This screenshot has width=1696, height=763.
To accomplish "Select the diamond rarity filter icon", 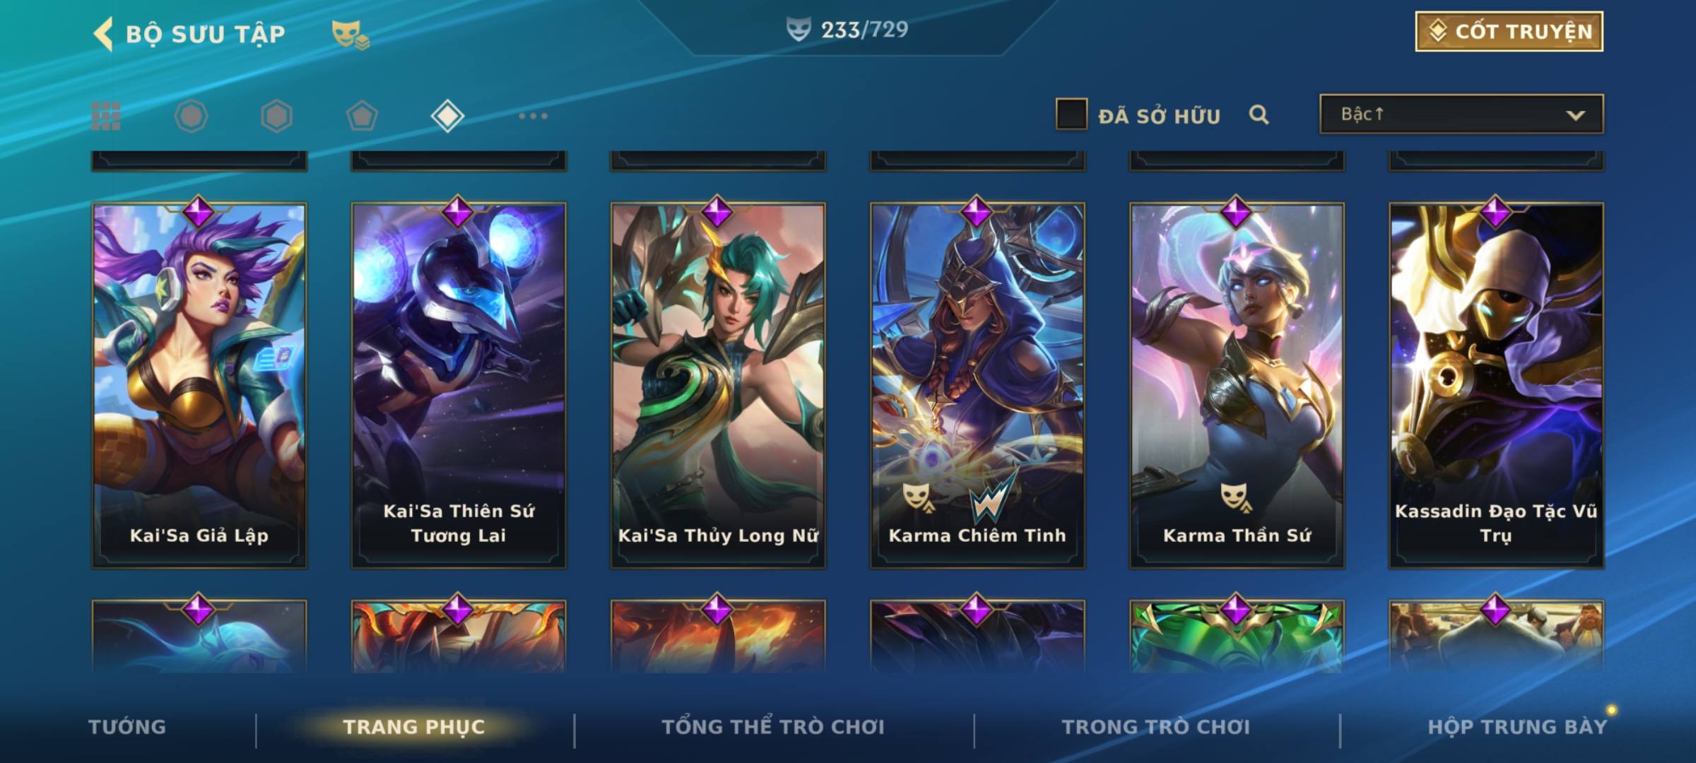I will pyautogui.click(x=447, y=116).
